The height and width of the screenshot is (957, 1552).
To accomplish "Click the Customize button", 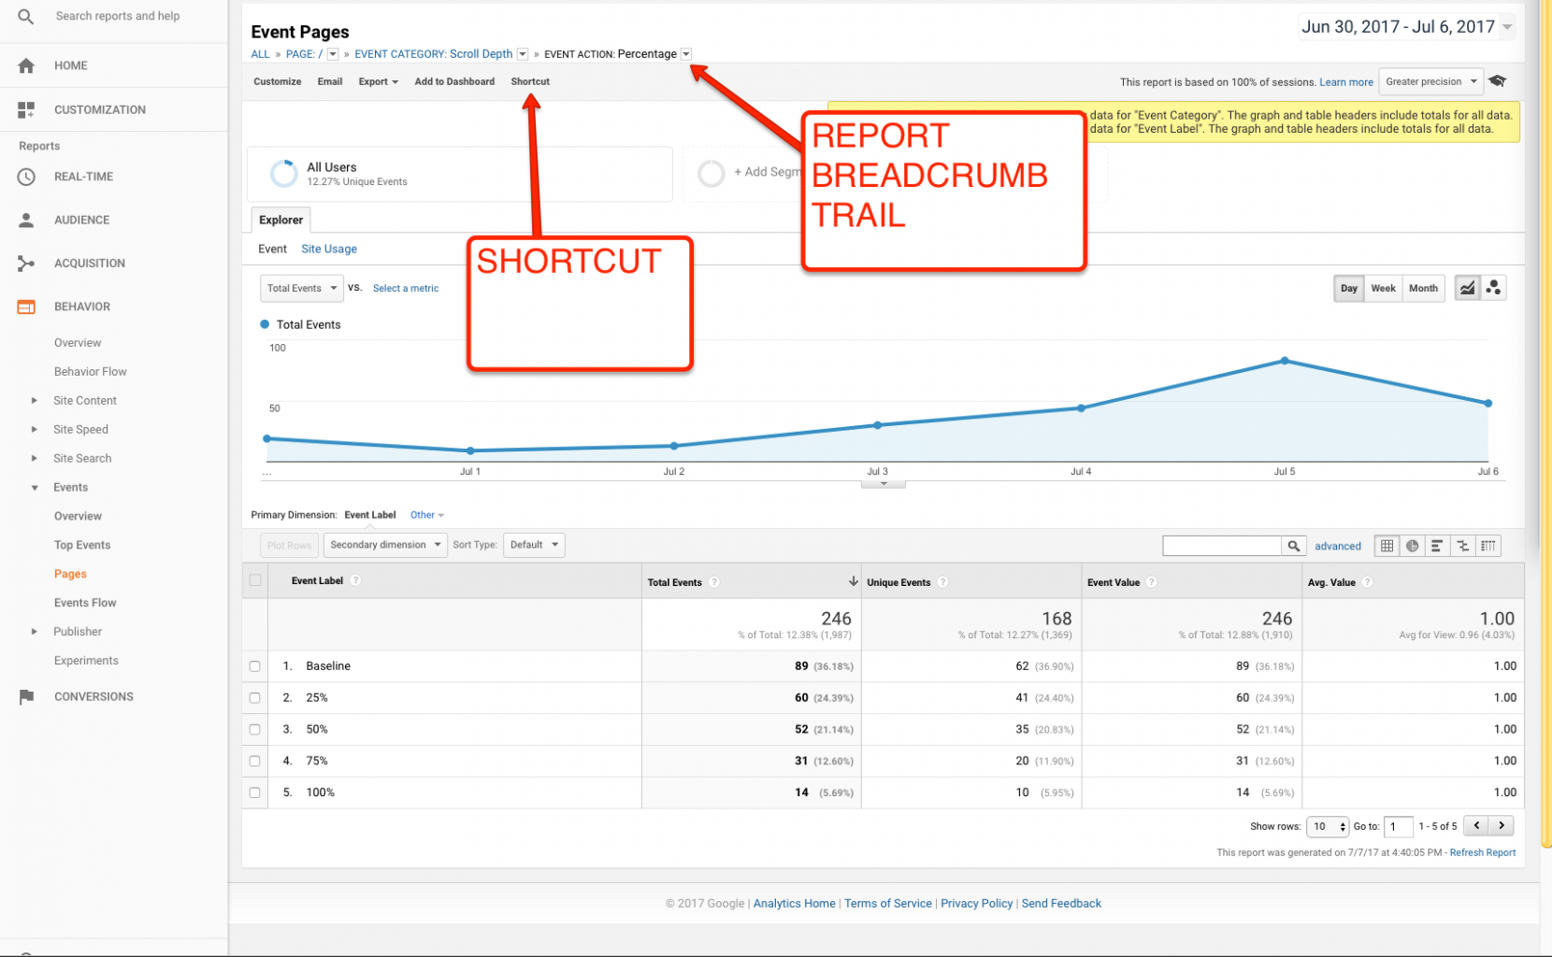I will 278,81.
